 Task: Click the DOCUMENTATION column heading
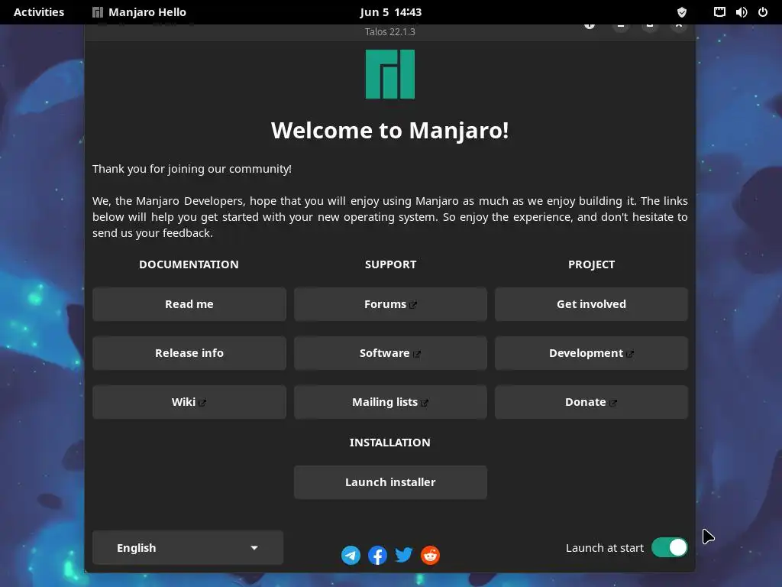(189, 264)
